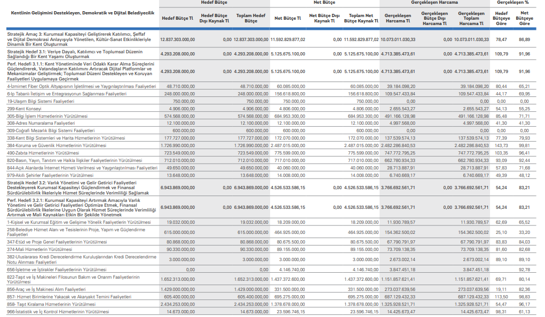Image resolution: width=545 pixels, height=317 pixels.
Task: Select the Kentlinin Gelişimini Destekleyen title cell
Action: click(x=80, y=11)
